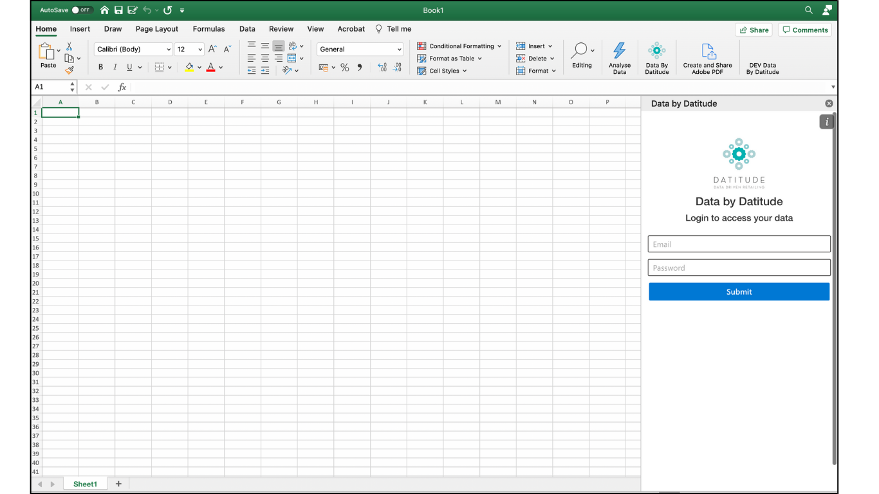Close the Data by Datitude pane
The height and width of the screenshot is (494, 879).
(829, 104)
